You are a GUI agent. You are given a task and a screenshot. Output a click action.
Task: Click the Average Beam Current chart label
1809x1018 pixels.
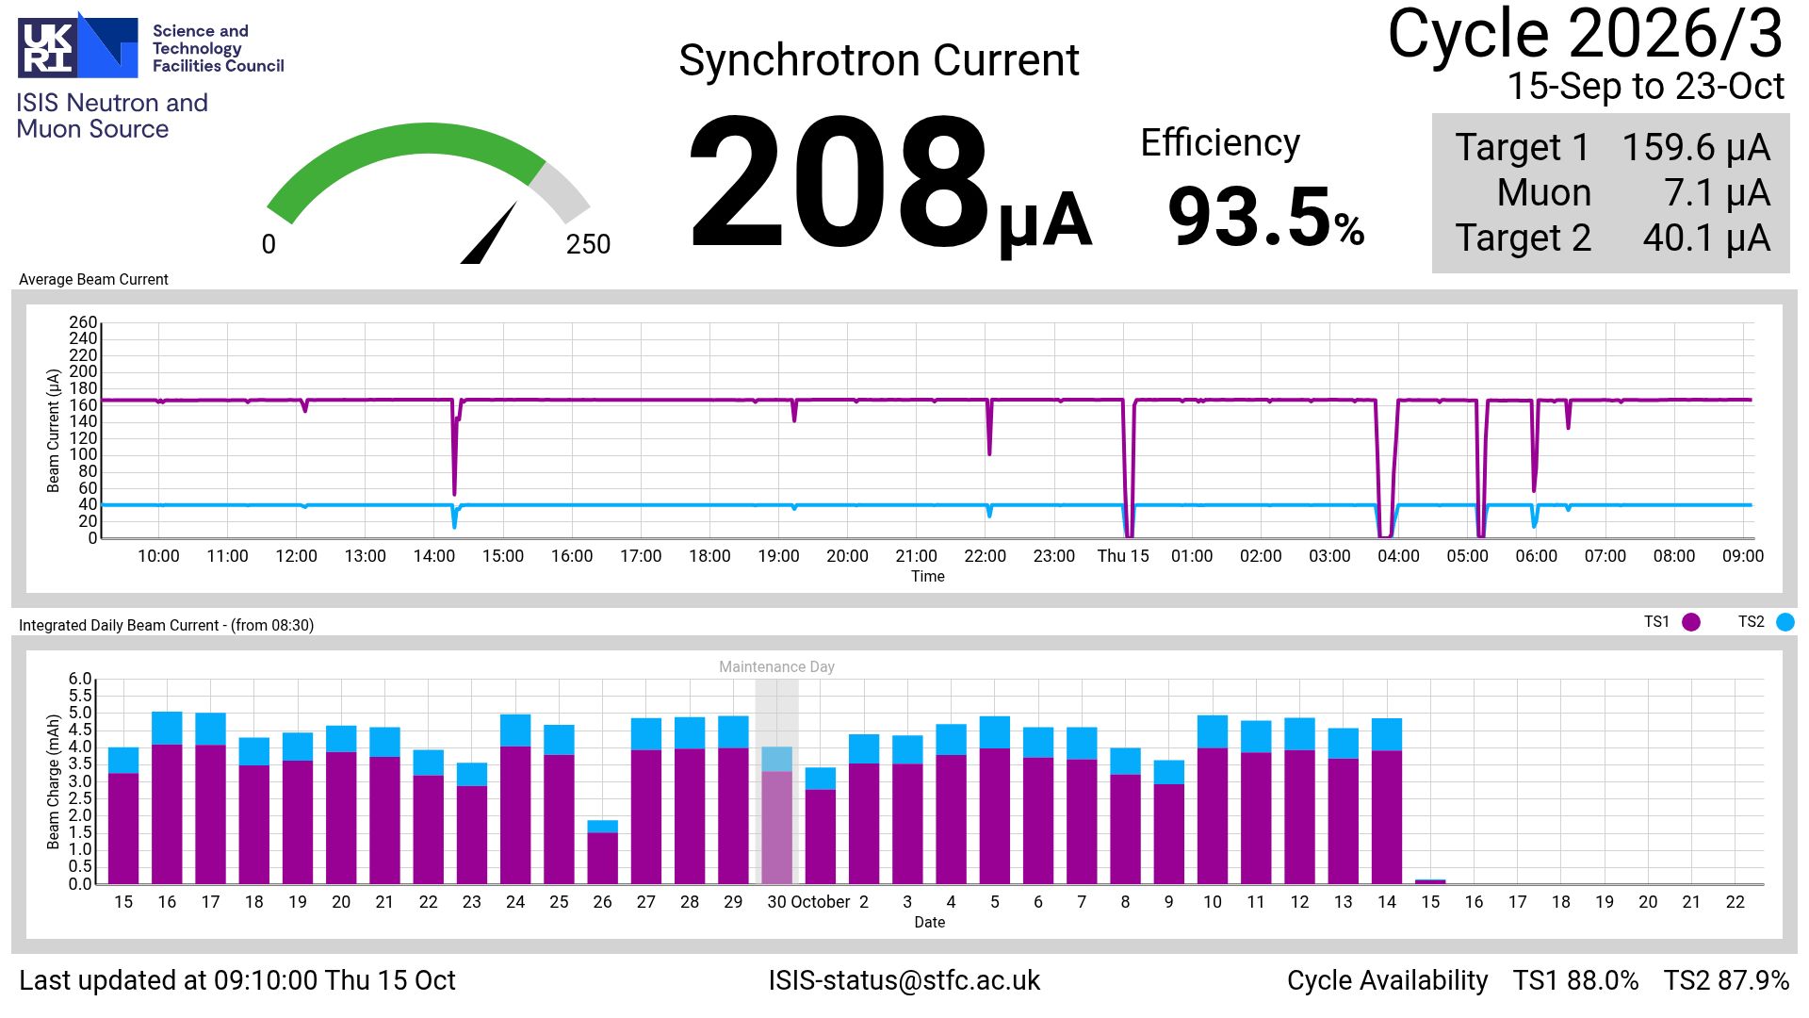[x=93, y=279]
